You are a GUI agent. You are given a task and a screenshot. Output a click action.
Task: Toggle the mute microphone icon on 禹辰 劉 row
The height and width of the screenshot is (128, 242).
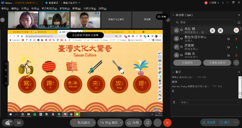tap(236, 31)
